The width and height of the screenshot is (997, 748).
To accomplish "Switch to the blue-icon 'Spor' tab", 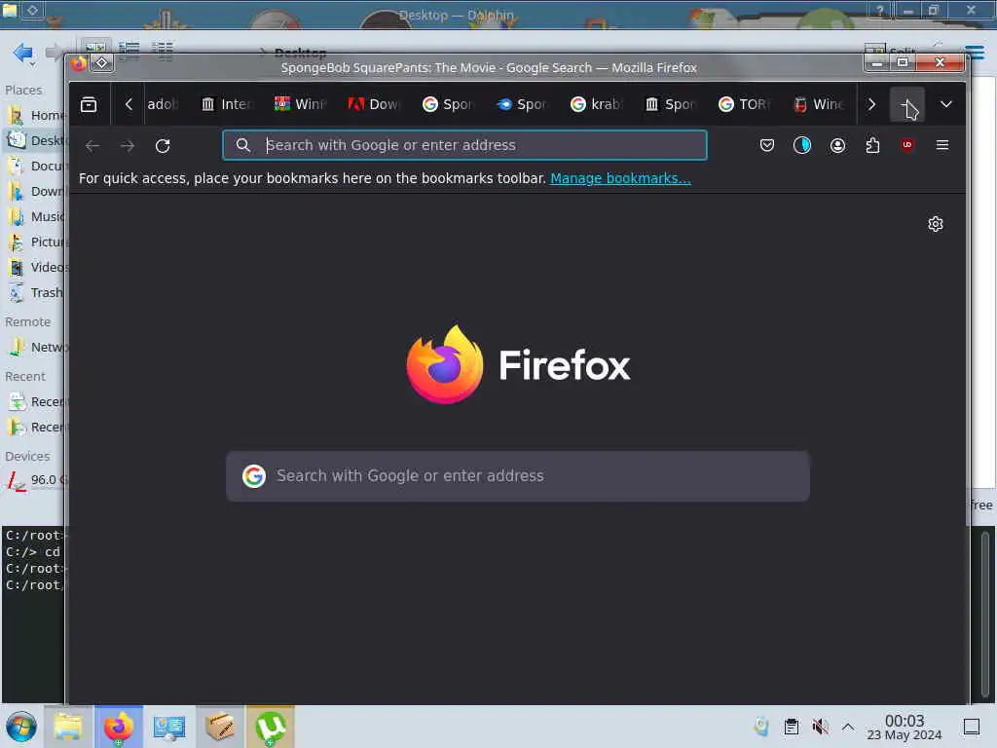I will point(522,104).
